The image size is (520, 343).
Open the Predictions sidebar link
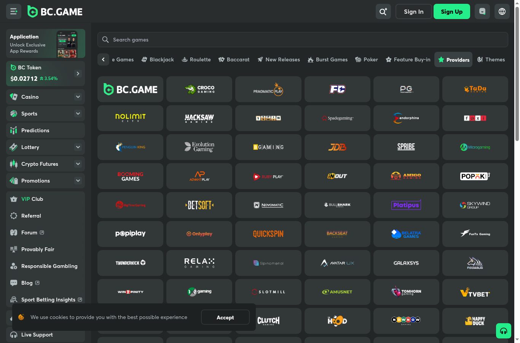[x=45, y=130]
